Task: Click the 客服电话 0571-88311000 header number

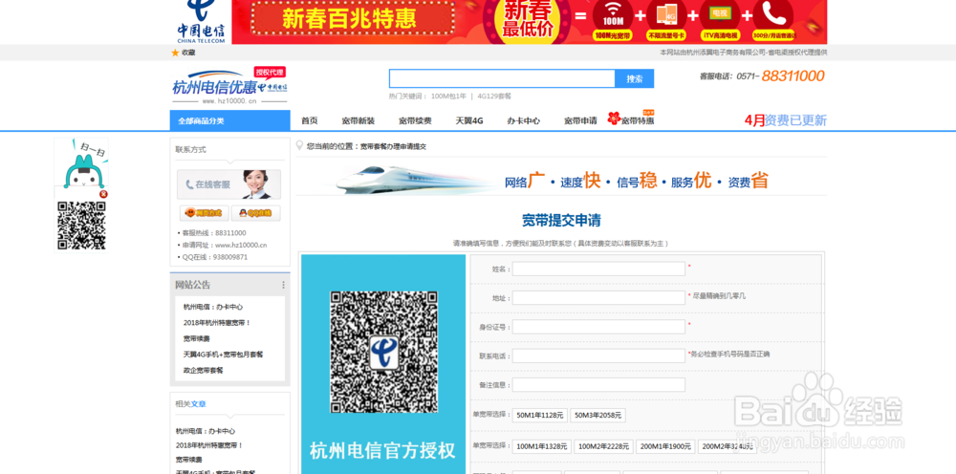Action: (x=762, y=76)
